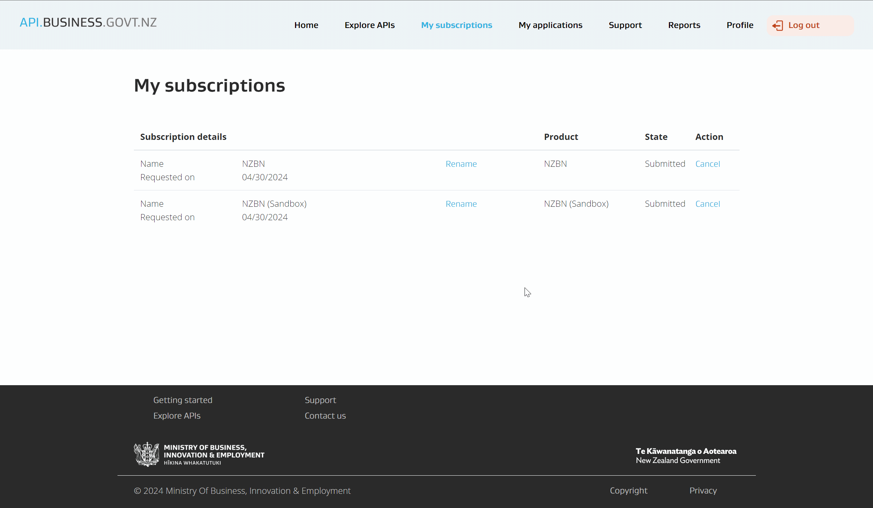Click the My subscriptions page heading
The width and height of the screenshot is (873, 508).
(210, 86)
